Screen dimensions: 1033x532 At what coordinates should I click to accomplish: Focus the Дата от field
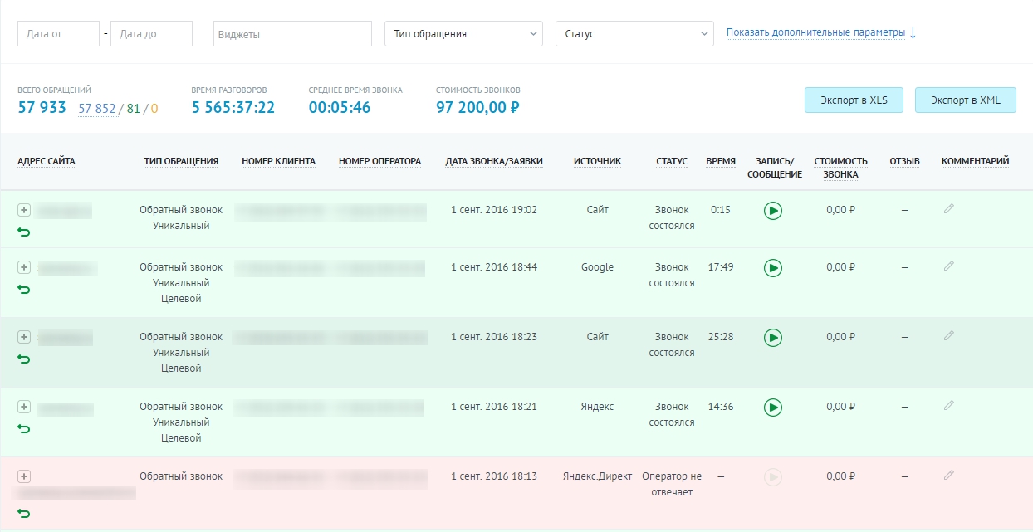pos(58,34)
